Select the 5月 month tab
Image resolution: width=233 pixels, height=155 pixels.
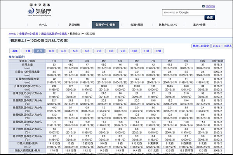click(x=75, y=51)
